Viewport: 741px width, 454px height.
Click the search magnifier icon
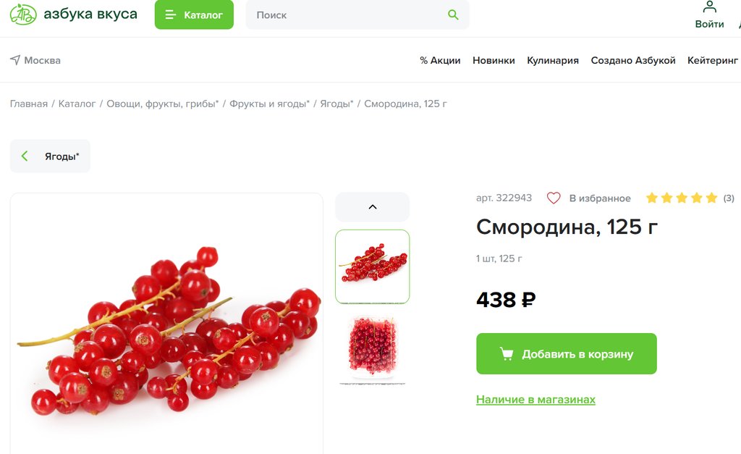pos(453,14)
